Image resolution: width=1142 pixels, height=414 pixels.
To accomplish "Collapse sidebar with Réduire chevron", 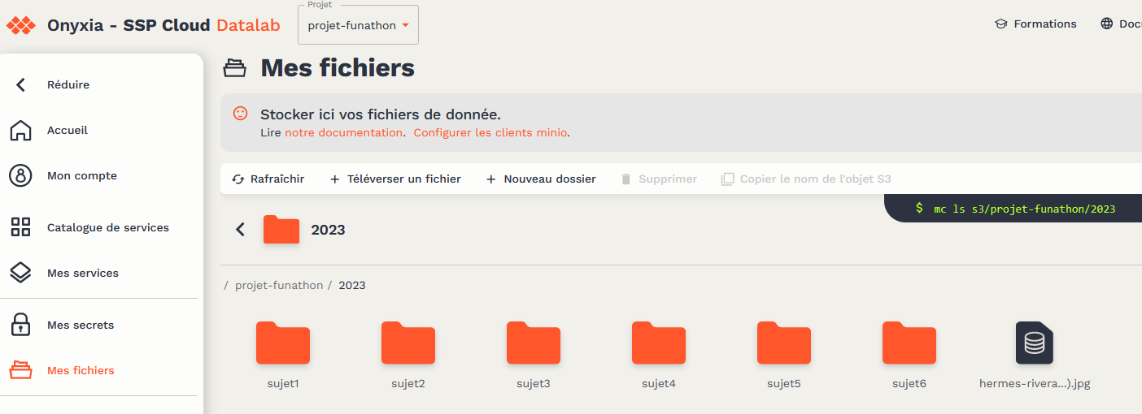I will click(21, 84).
